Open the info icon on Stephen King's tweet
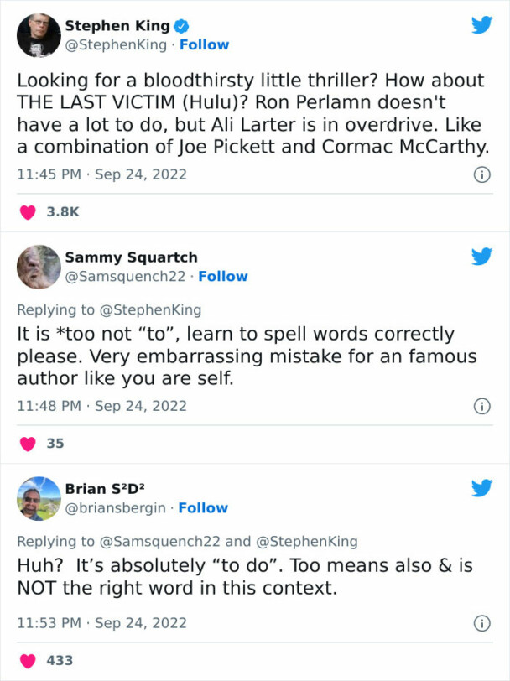 click(482, 173)
